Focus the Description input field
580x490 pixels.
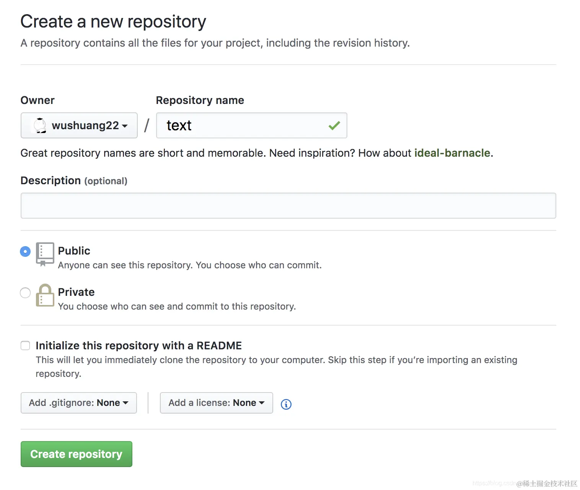coord(288,206)
